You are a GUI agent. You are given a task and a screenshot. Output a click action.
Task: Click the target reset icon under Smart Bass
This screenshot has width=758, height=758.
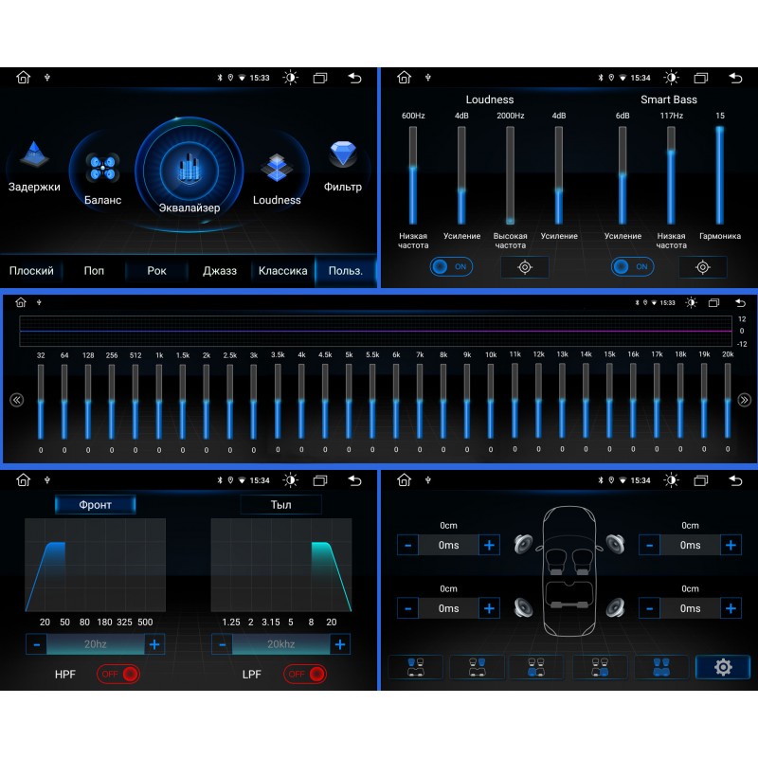tap(702, 267)
